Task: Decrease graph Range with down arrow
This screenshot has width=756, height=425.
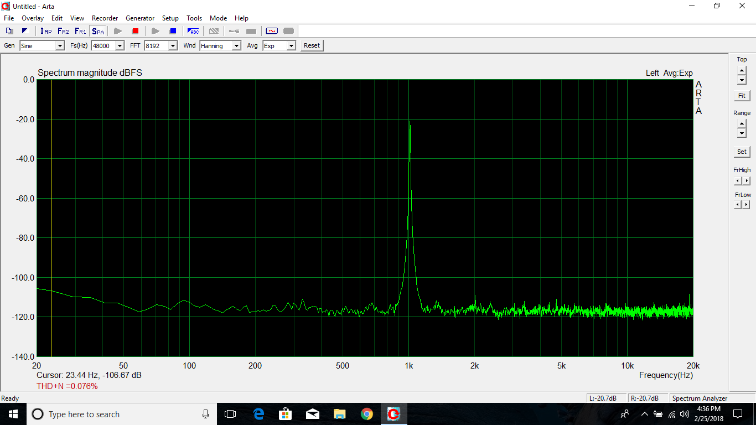Action: pyautogui.click(x=742, y=133)
